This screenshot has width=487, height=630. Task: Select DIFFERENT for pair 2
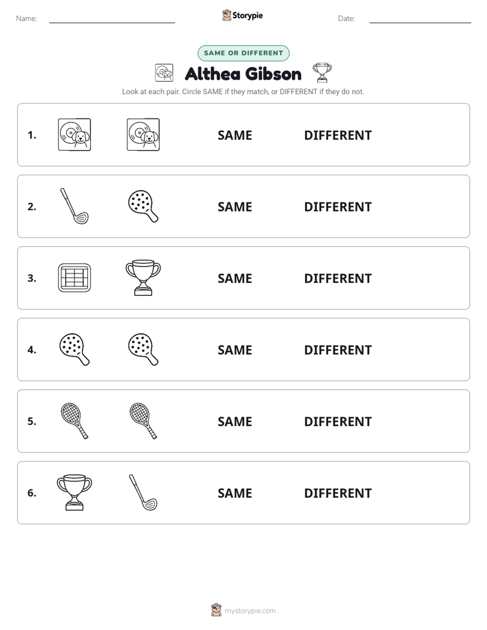(338, 207)
